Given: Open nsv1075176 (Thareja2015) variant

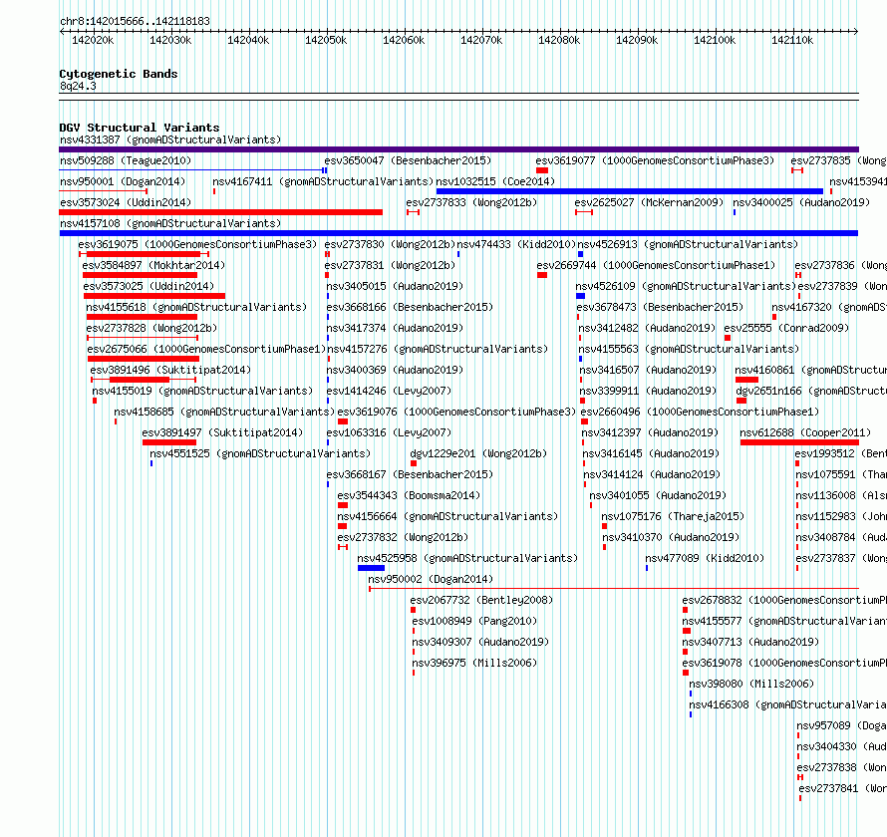Looking at the screenshot, I should tap(673, 516).
